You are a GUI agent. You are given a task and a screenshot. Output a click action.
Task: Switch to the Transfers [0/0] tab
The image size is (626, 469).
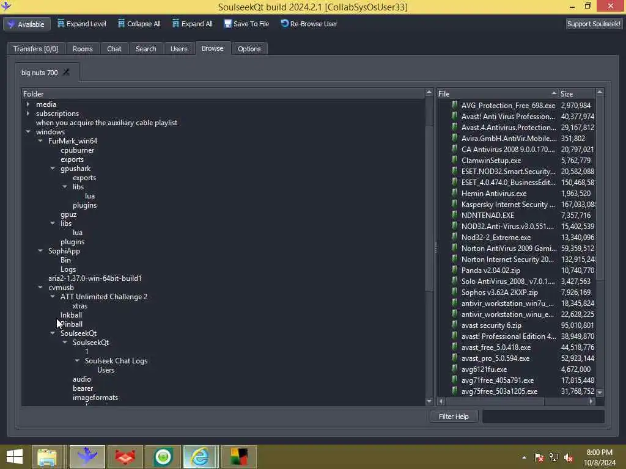35,49
